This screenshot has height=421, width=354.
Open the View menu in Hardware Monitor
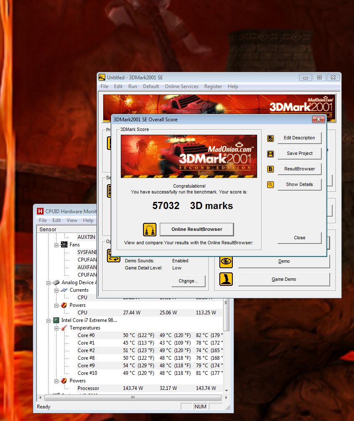click(x=72, y=220)
